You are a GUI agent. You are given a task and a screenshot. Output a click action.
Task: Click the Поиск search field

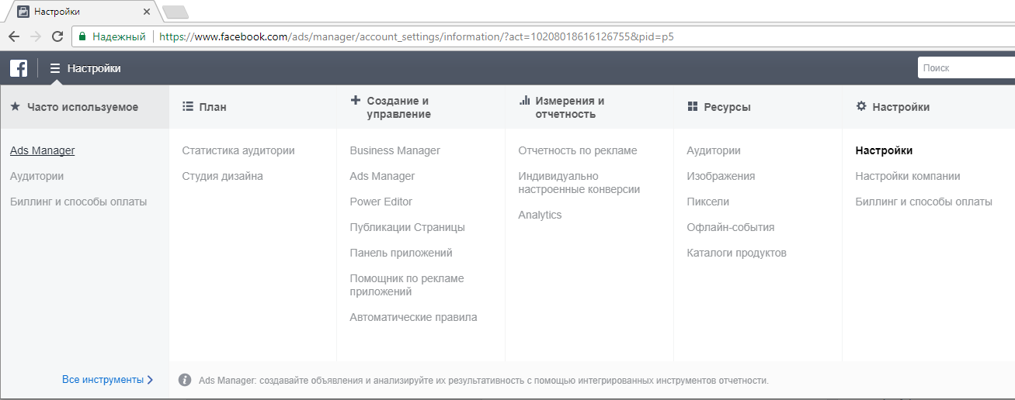point(966,67)
